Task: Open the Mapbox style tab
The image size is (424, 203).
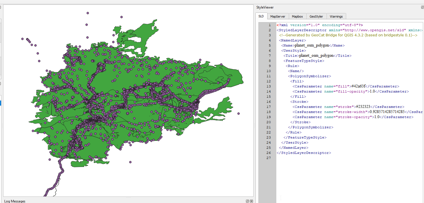Action: coord(297,16)
